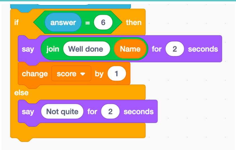Click the 'seconds' label on the 'Not quite' block
Screen dimensions: 236x150
pyautogui.click(x=138, y=112)
